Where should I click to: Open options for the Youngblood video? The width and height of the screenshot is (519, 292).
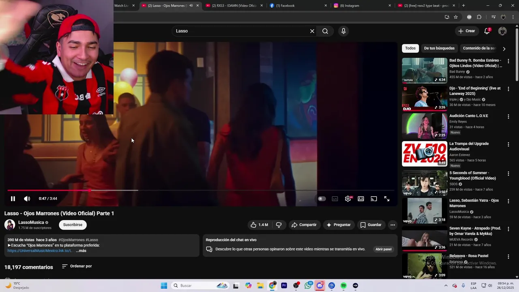pos(508,174)
